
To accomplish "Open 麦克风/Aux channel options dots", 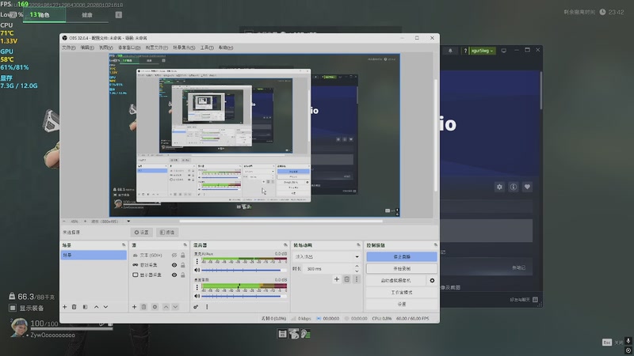I will tap(197, 262).
